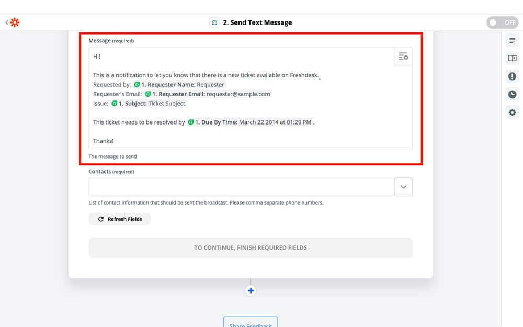The width and height of the screenshot is (523, 327).
Task: Open the Share Feedback button
Action: (251, 323)
